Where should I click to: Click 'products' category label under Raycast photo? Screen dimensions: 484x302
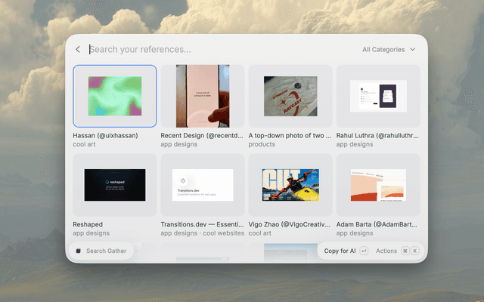click(262, 144)
